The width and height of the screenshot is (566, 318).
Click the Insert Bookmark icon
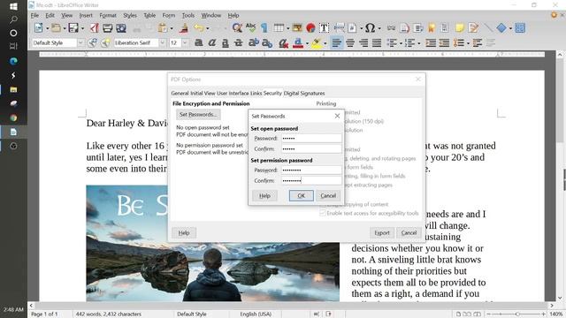432,27
